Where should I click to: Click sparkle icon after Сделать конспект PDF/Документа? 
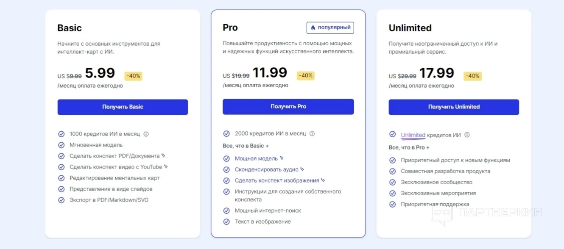click(x=163, y=156)
